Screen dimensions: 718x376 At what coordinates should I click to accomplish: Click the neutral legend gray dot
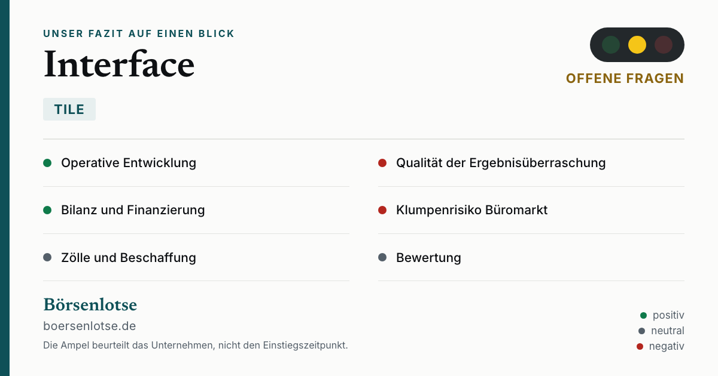(x=642, y=331)
